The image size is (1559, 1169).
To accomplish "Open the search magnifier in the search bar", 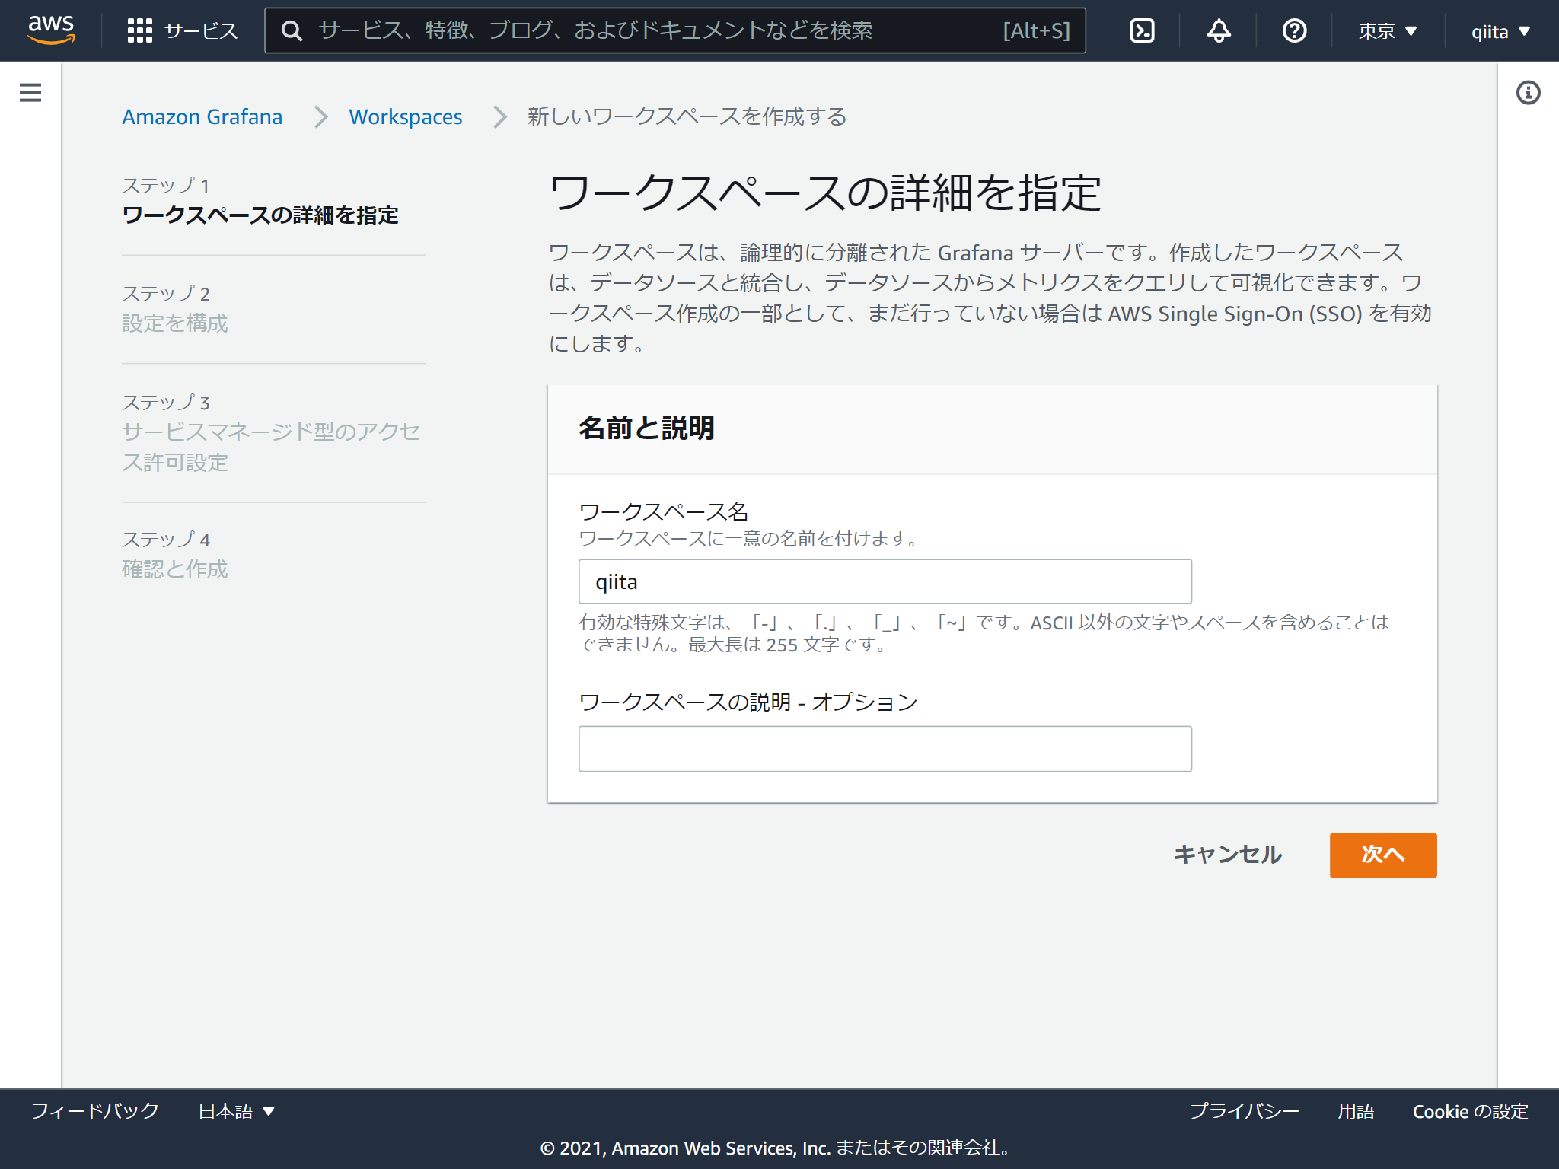I will [x=292, y=30].
